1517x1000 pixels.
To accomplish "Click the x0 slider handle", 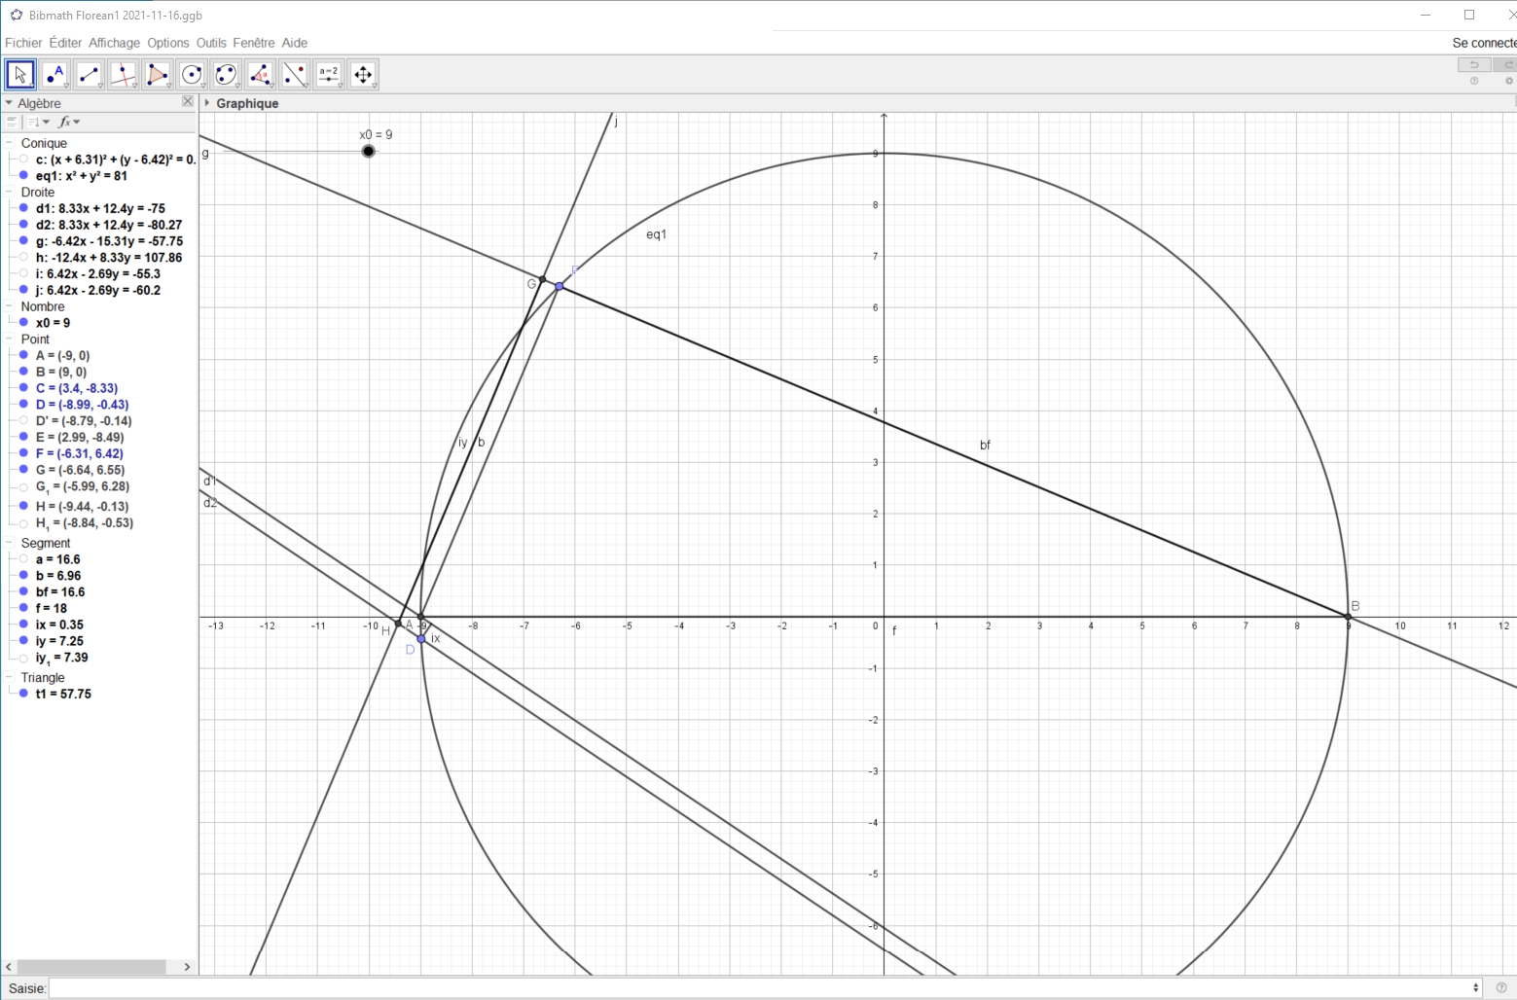I will (x=368, y=151).
